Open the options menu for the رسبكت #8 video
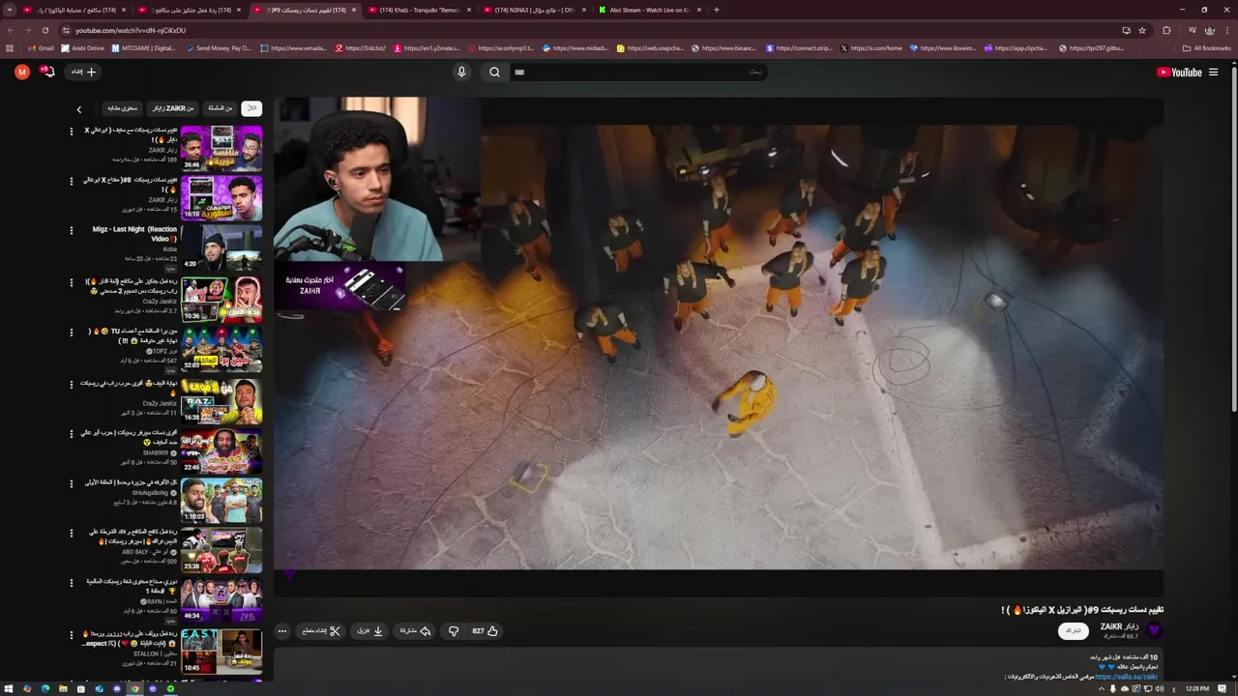 pos(71,180)
